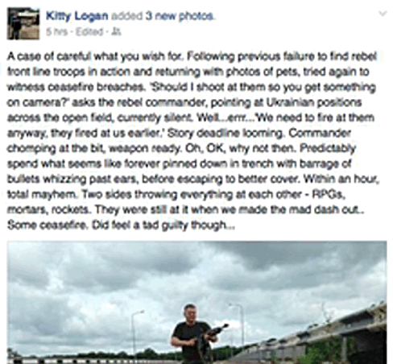View edit history via the 'Edited' label
The width and height of the screenshot is (393, 364).
click(x=89, y=32)
